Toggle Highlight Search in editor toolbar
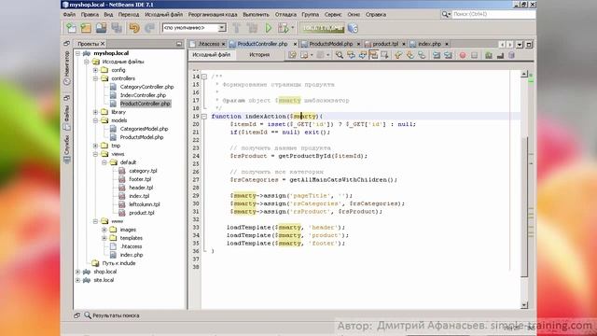 (373, 55)
